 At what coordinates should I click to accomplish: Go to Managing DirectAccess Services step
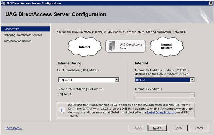coord(23,35)
